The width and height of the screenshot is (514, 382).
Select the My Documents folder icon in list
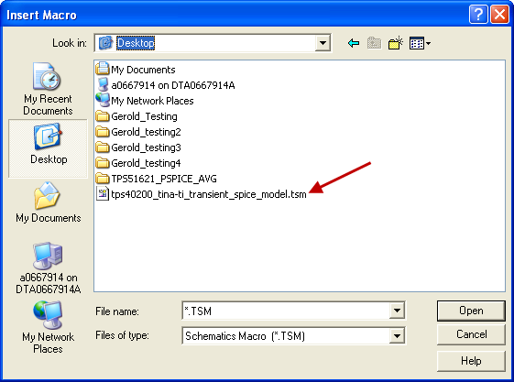tap(103, 69)
